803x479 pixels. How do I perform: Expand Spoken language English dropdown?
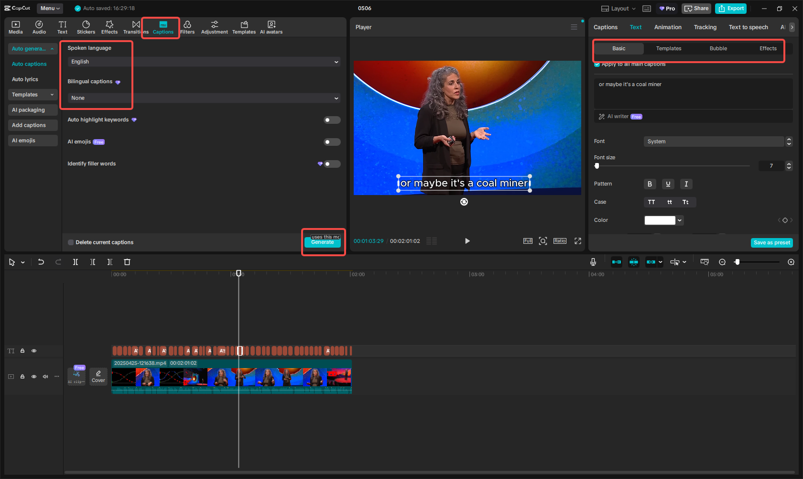pyautogui.click(x=204, y=62)
